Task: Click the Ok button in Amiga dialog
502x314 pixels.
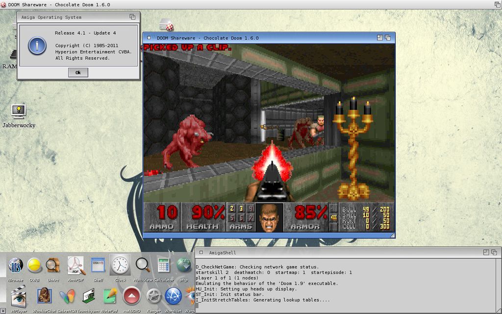Action: (78, 73)
